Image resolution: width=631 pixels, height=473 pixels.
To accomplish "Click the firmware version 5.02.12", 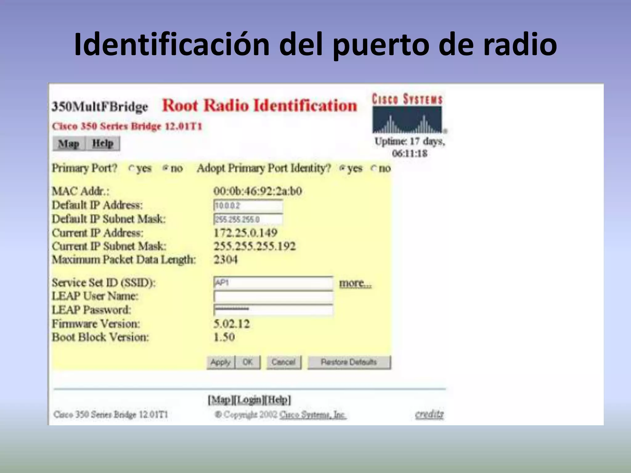I will [231, 324].
